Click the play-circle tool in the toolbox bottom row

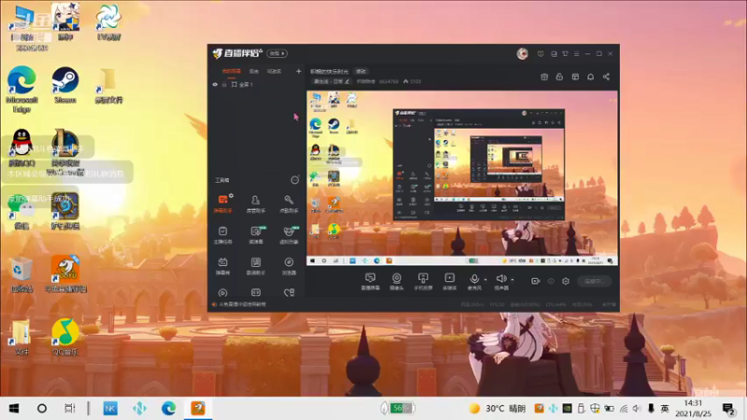tap(222, 293)
